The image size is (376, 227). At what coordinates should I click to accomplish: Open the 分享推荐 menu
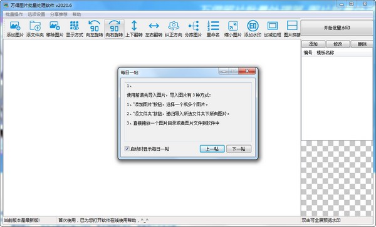point(59,14)
